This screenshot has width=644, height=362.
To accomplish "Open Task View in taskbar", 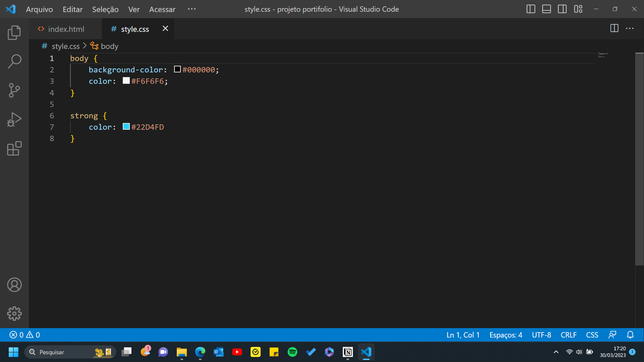I will point(126,352).
